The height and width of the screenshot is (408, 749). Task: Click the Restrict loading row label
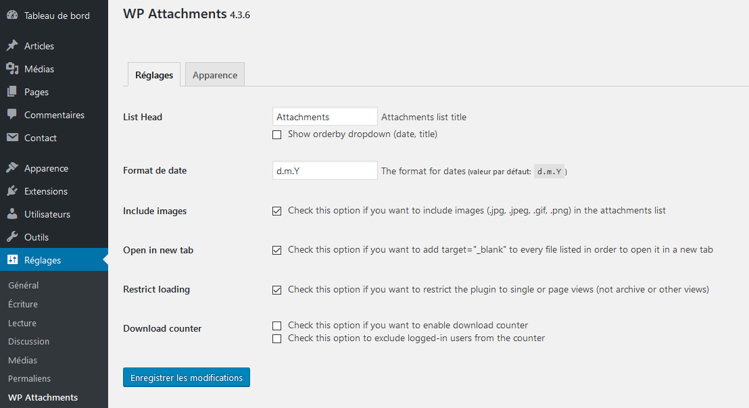156,289
